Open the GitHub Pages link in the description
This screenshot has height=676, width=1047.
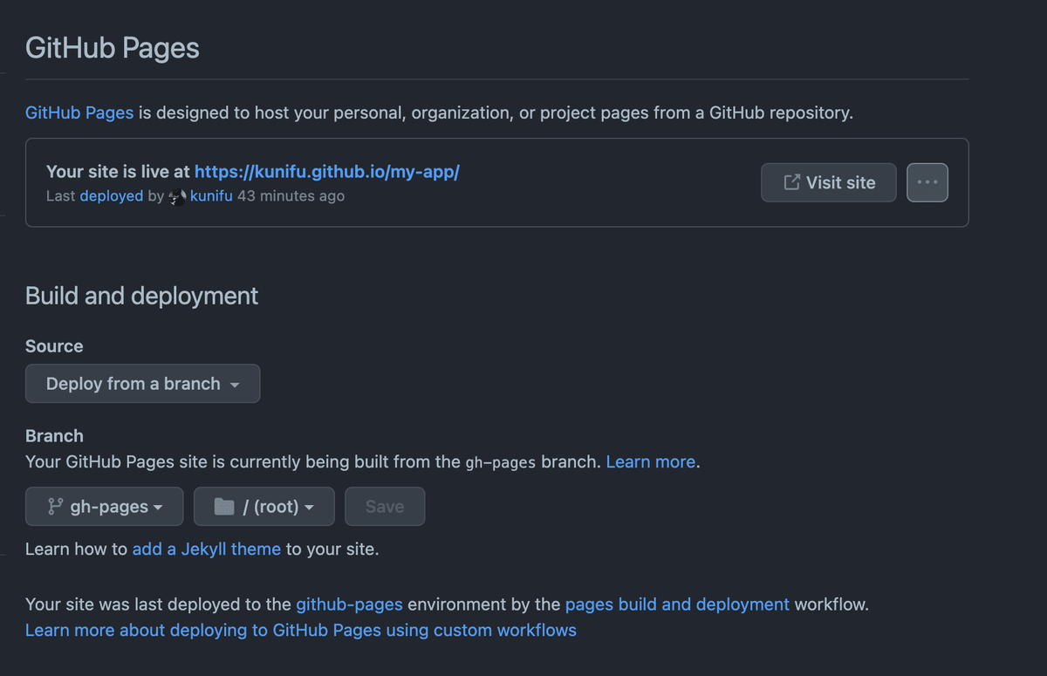click(x=79, y=113)
